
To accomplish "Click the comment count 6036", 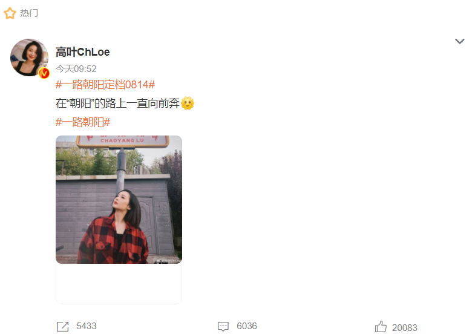I will coord(247,326).
